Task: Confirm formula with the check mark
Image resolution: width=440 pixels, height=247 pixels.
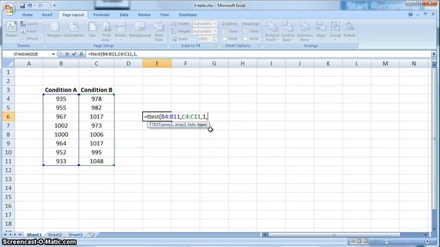Action: [x=74, y=54]
